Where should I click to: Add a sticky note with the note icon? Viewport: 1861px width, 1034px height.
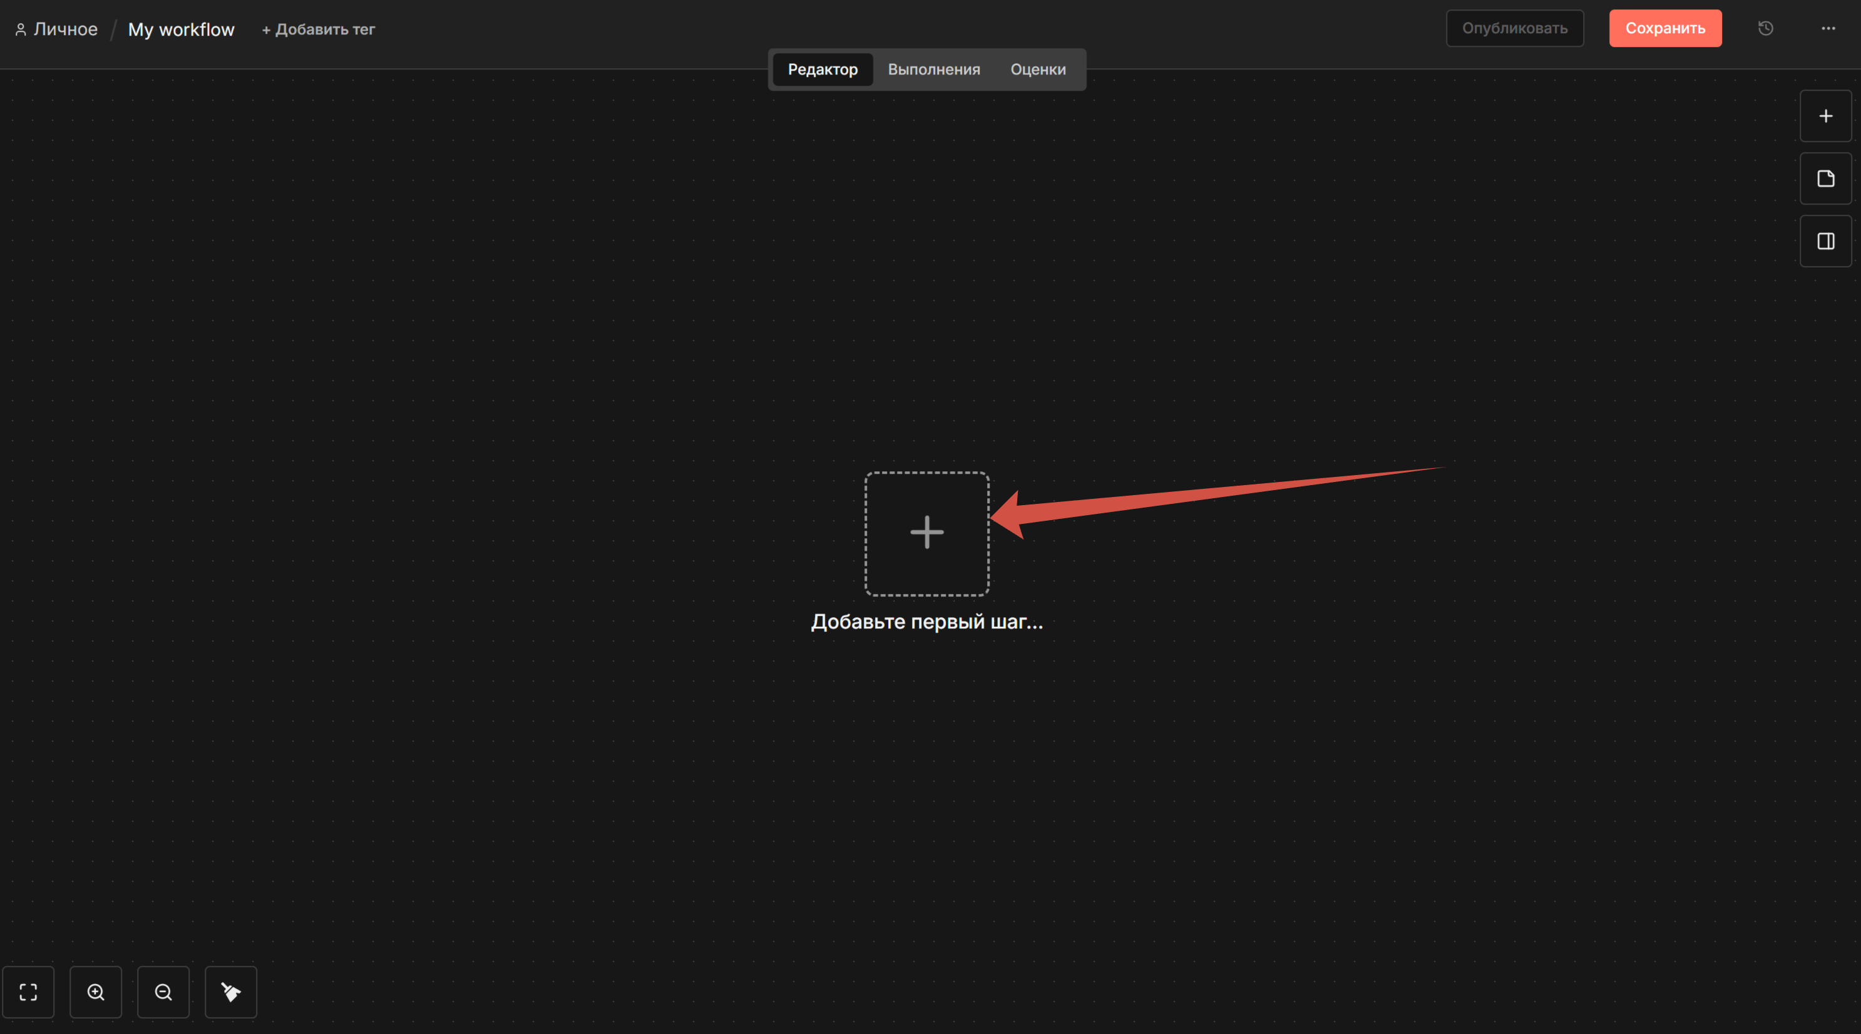[1825, 178]
